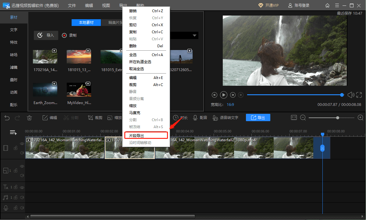
Task: Choose 复制 copy from context menu
Action: [146, 32]
